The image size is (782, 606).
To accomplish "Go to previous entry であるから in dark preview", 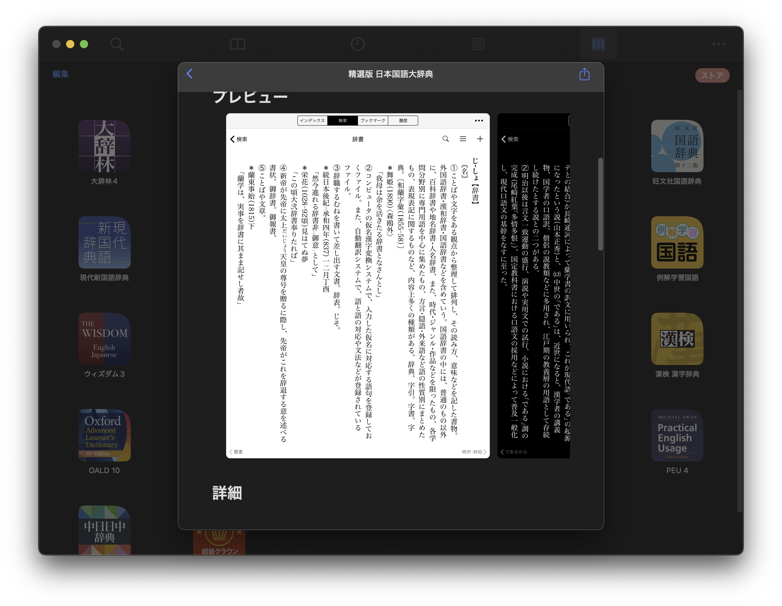I will click(x=514, y=452).
